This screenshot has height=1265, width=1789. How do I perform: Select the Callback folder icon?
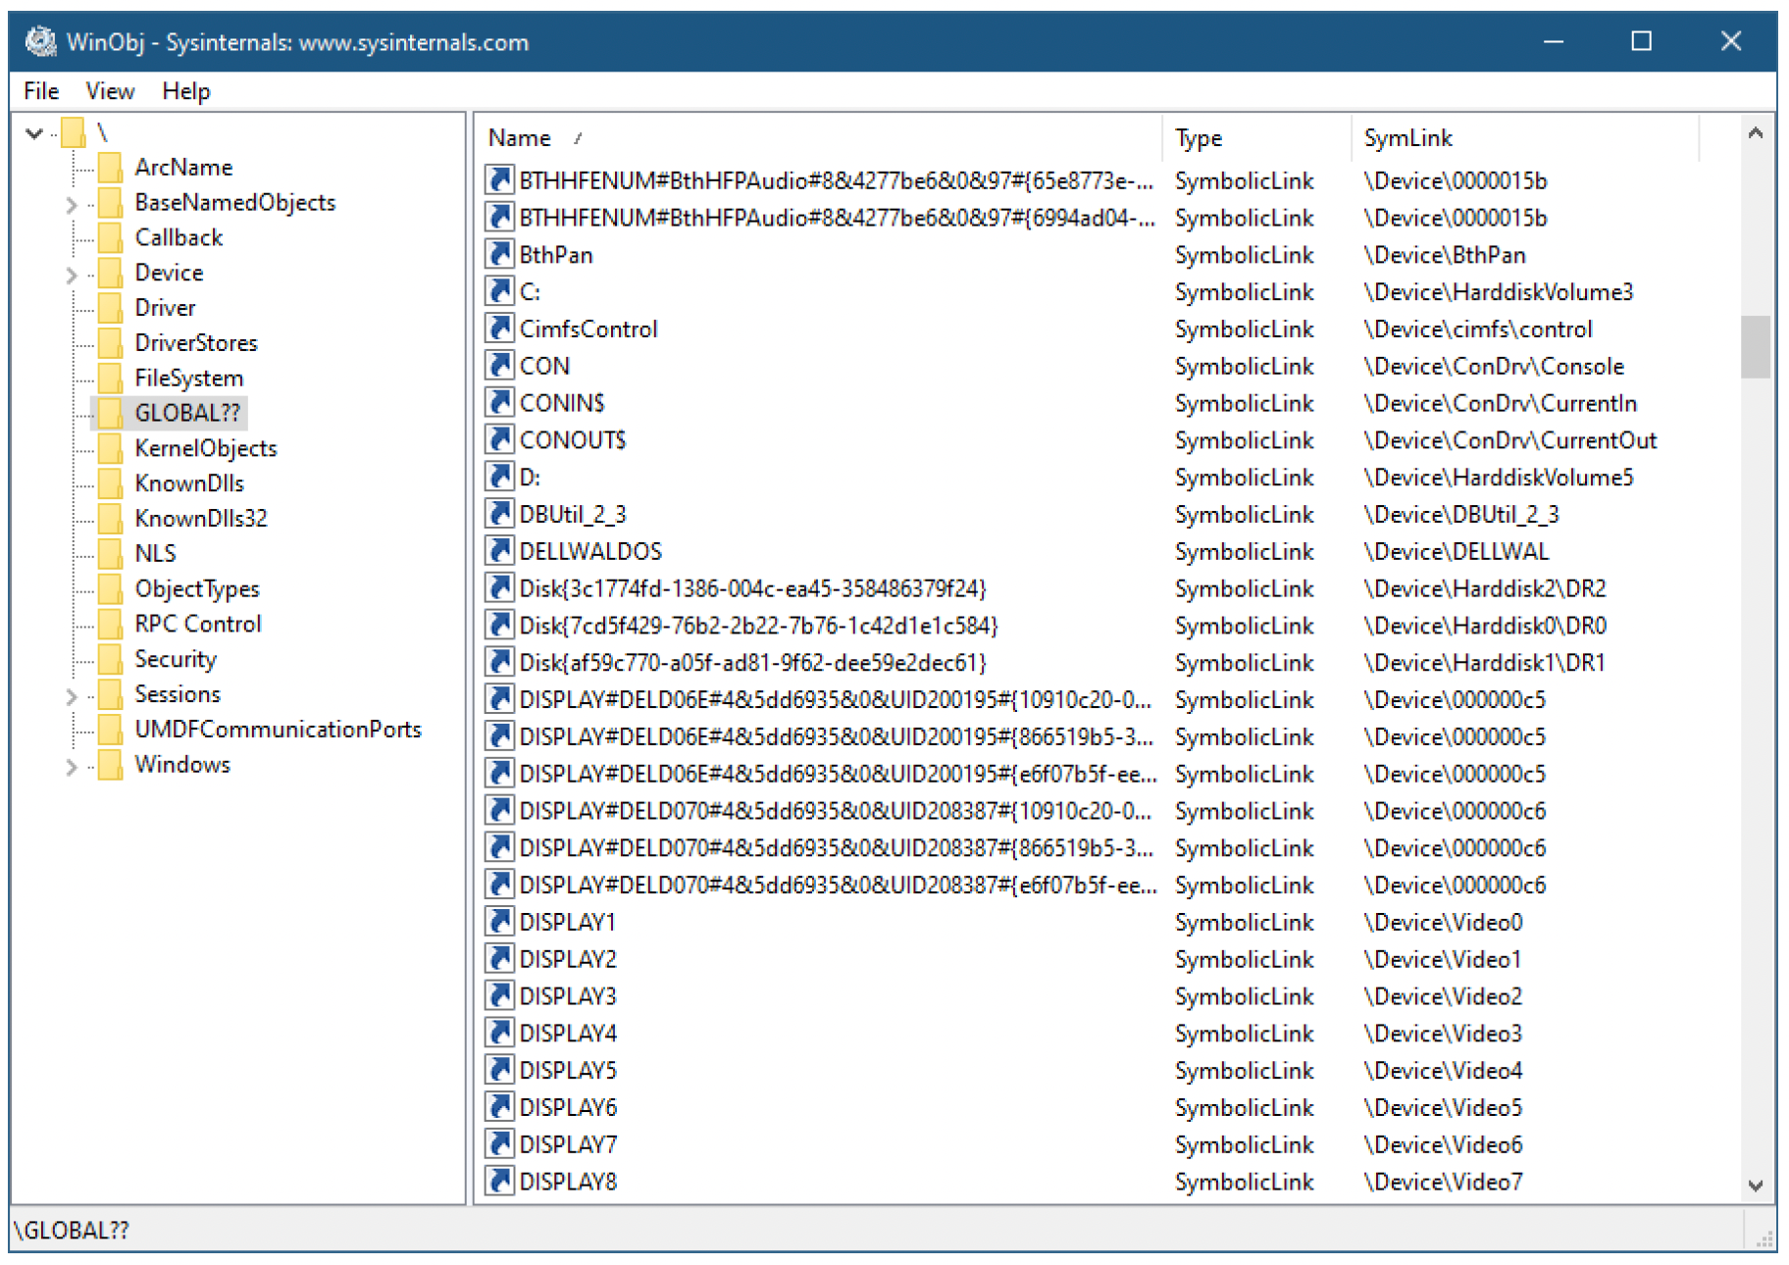click(110, 237)
